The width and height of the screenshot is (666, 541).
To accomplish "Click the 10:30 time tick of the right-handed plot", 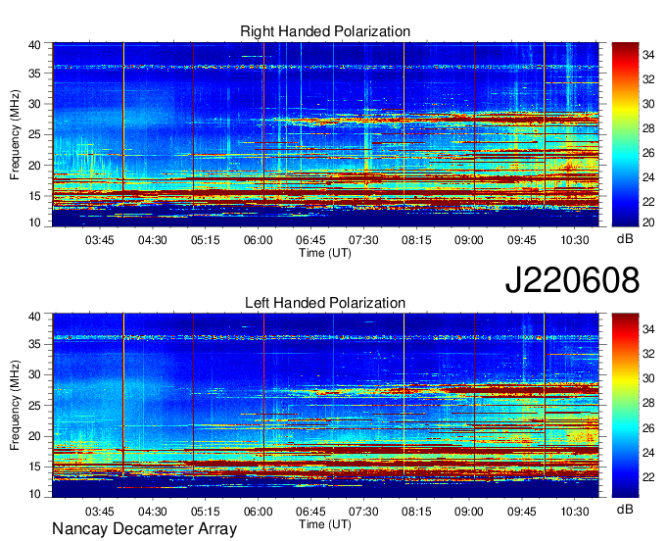I will coord(575,240).
